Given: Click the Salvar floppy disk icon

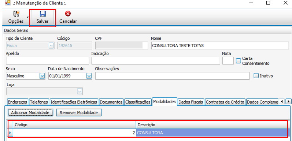Looking at the screenshot, I should (42, 14).
